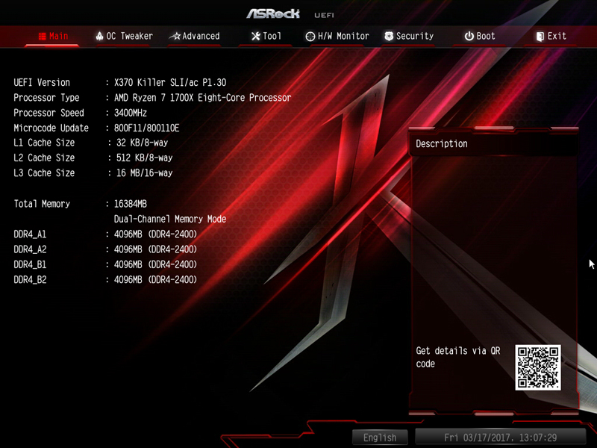
Task: Click 'X370 Killer SLI/ac P1.30' value
Action: [170, 82]
